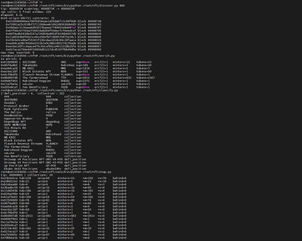Image resolution: width=302 pixels, height=241 pixels.
Task: Click the 'Punk Syndicate' name
Action: [16, 109]
